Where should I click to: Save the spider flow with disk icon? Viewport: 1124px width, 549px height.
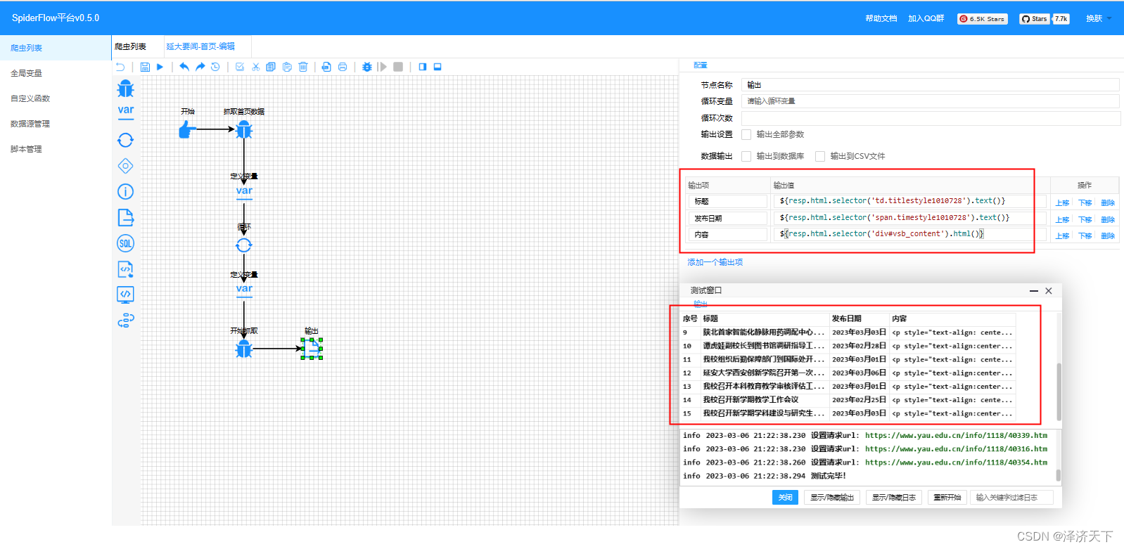click(145, 67)
